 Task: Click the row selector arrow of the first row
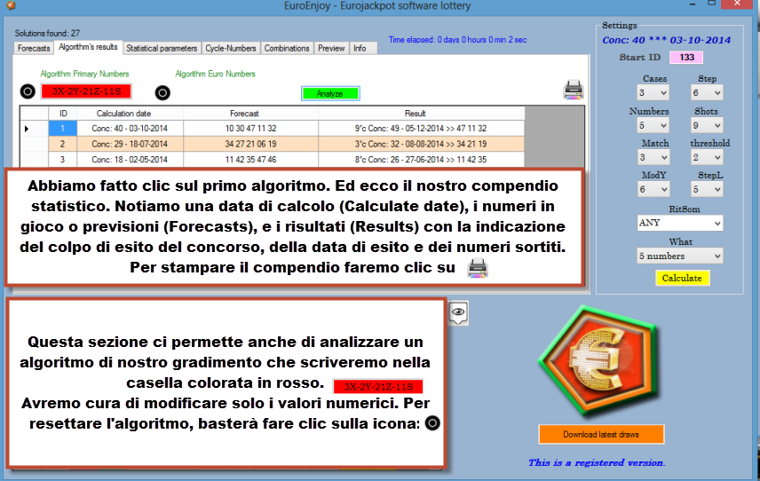(x=27, y=129)
